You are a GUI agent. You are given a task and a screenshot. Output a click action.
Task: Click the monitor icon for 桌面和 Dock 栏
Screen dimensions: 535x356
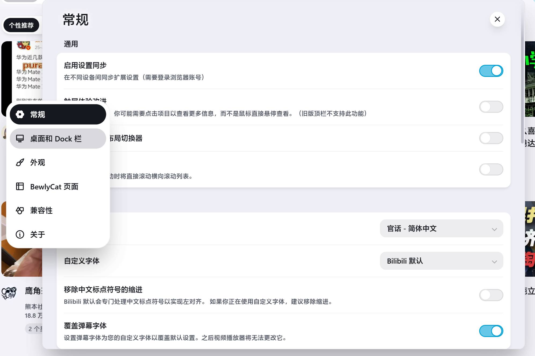click(20, 138)
